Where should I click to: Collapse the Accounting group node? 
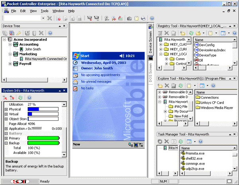coord(10,45)
